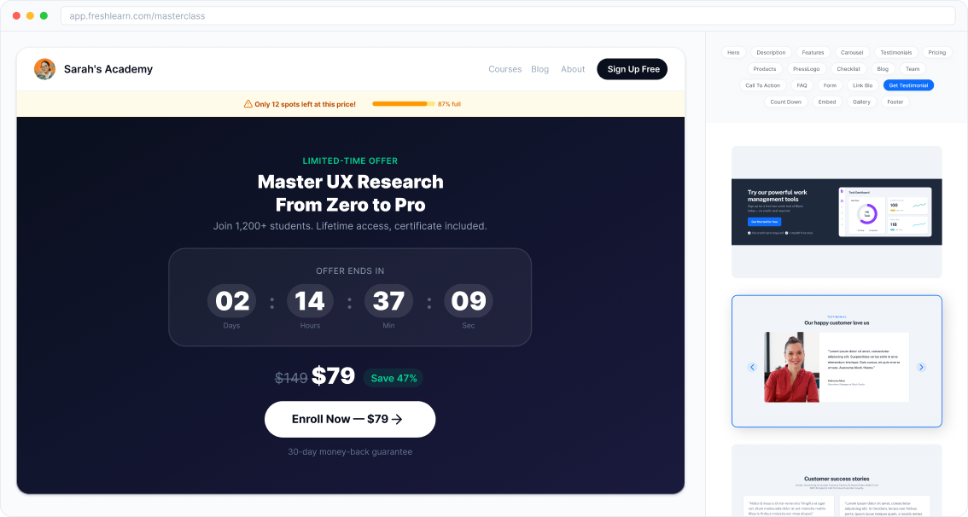The image size is (968, 517).
Task: Click the browser address bar
Action: (x=507, y=16)
